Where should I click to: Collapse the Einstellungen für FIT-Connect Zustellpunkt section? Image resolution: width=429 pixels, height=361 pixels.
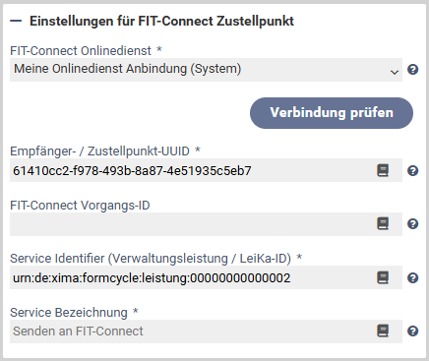pyautogui.click(x=16, y=22)
